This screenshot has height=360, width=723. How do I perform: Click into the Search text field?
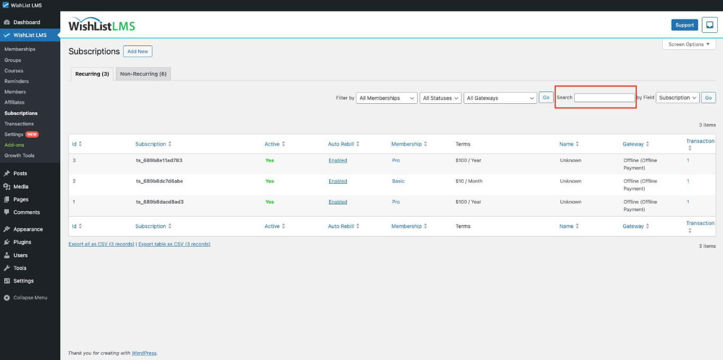[x=604, y=98]
